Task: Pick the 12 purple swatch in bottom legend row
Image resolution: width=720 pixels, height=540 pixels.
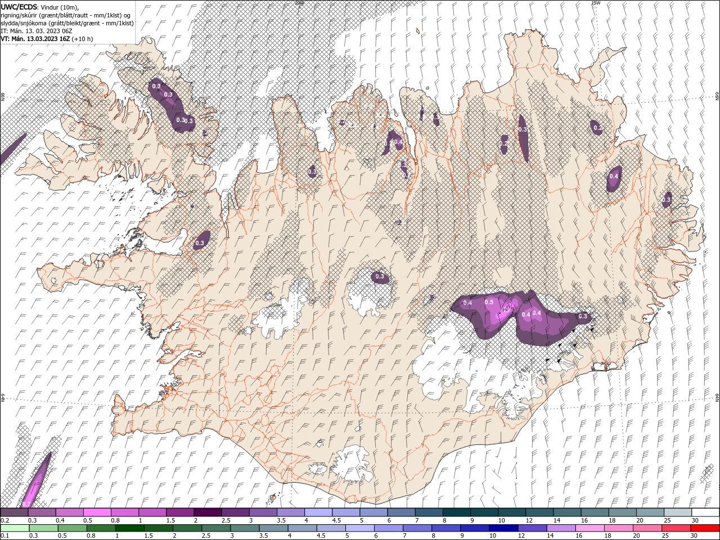Action: coord(533,528)
